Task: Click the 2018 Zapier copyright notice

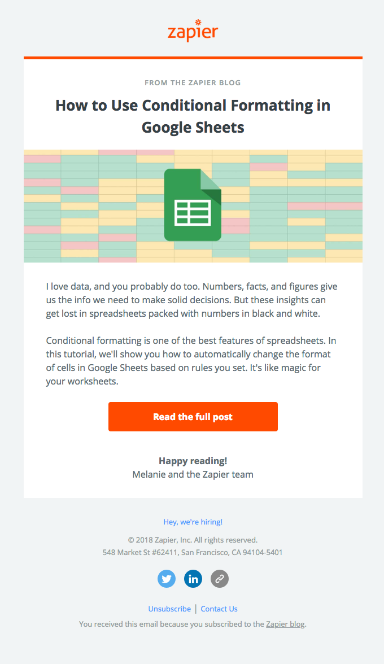Action: pos(193,540)
